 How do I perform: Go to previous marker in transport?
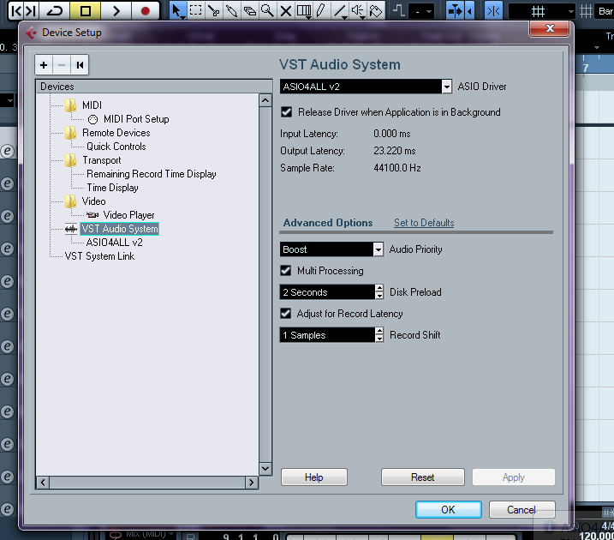(x=15, y=10)
